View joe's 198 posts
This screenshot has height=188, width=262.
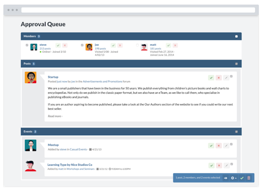100,49
